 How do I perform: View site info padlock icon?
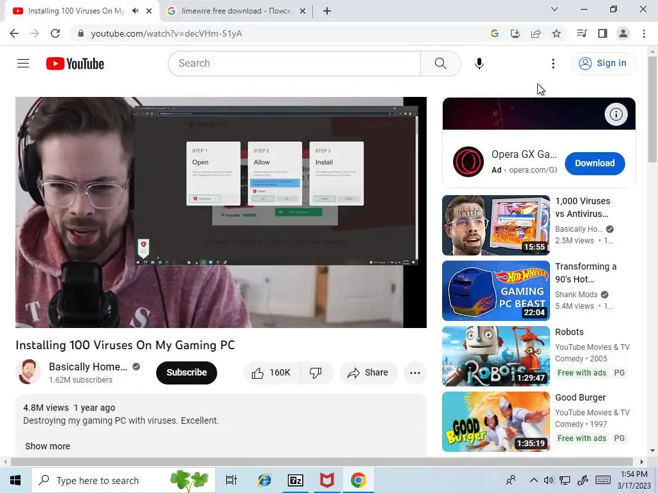click(x=80, y=33)
